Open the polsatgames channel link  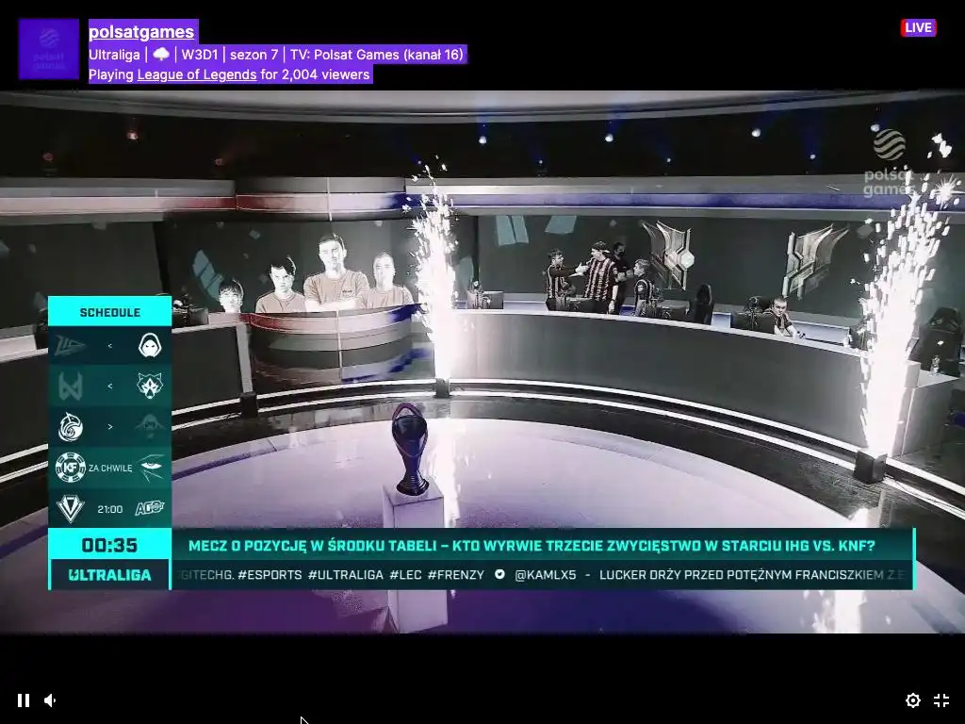click(x=141, y=31)
